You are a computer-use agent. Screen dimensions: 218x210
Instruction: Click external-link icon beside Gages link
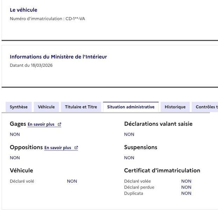[x=59, y=124]
